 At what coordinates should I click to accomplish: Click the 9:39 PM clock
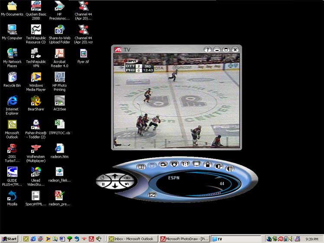click(312, 239)
